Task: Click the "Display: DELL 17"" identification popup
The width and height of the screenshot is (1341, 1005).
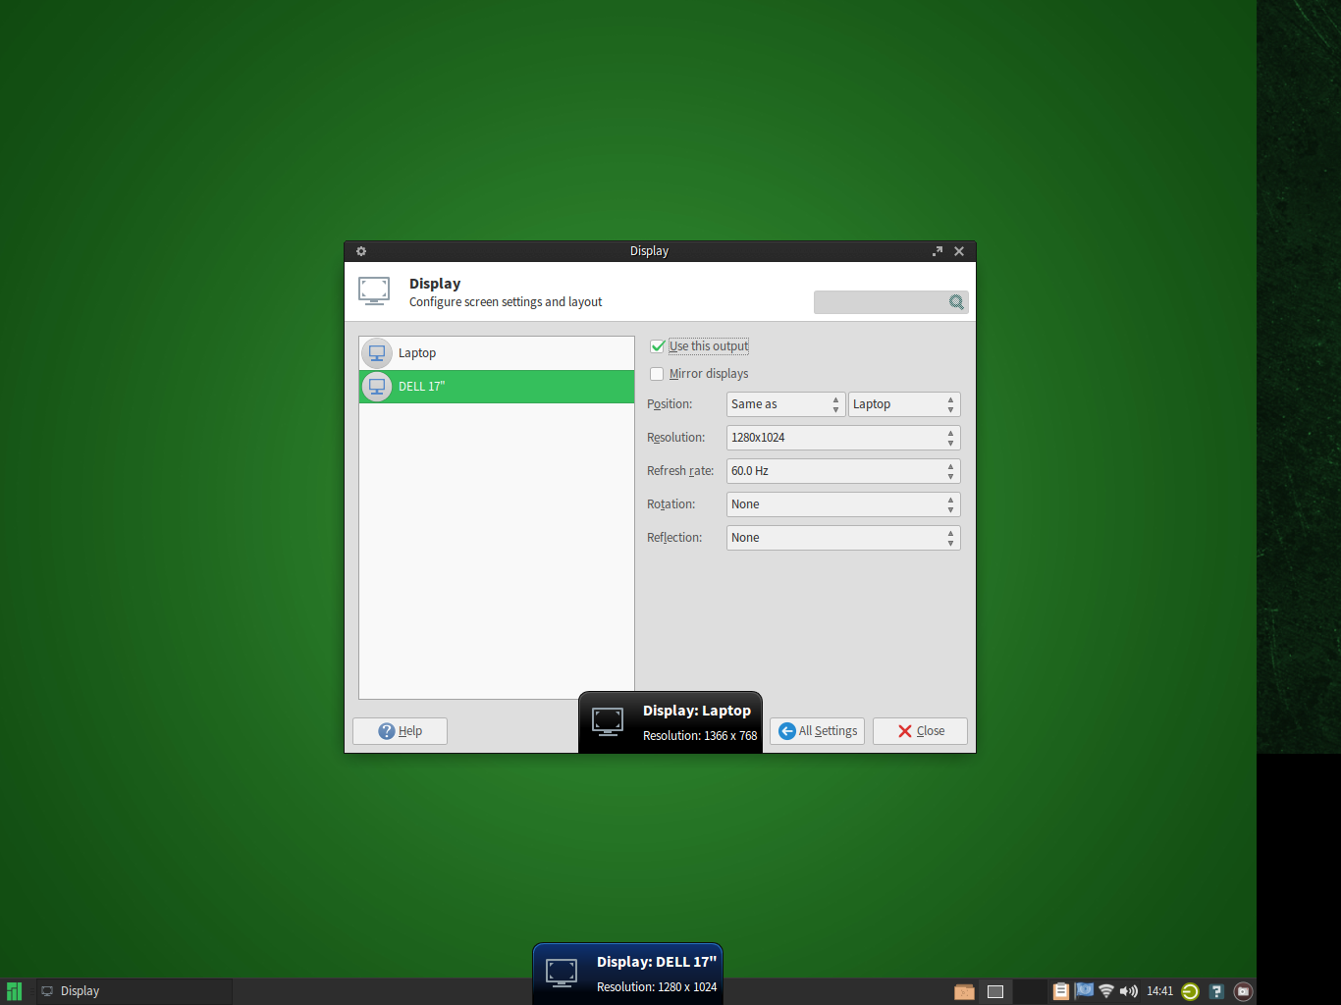Action: pos(628,974)
